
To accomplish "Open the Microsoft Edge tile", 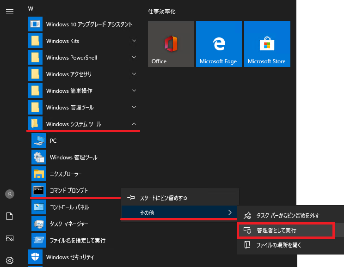I will (219, 44).
